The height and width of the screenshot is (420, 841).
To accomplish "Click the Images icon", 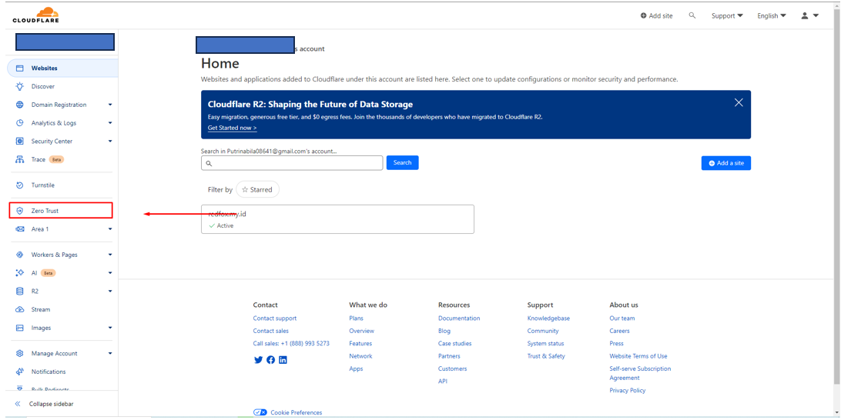I will pyautogui.click(x=20, y=328).
